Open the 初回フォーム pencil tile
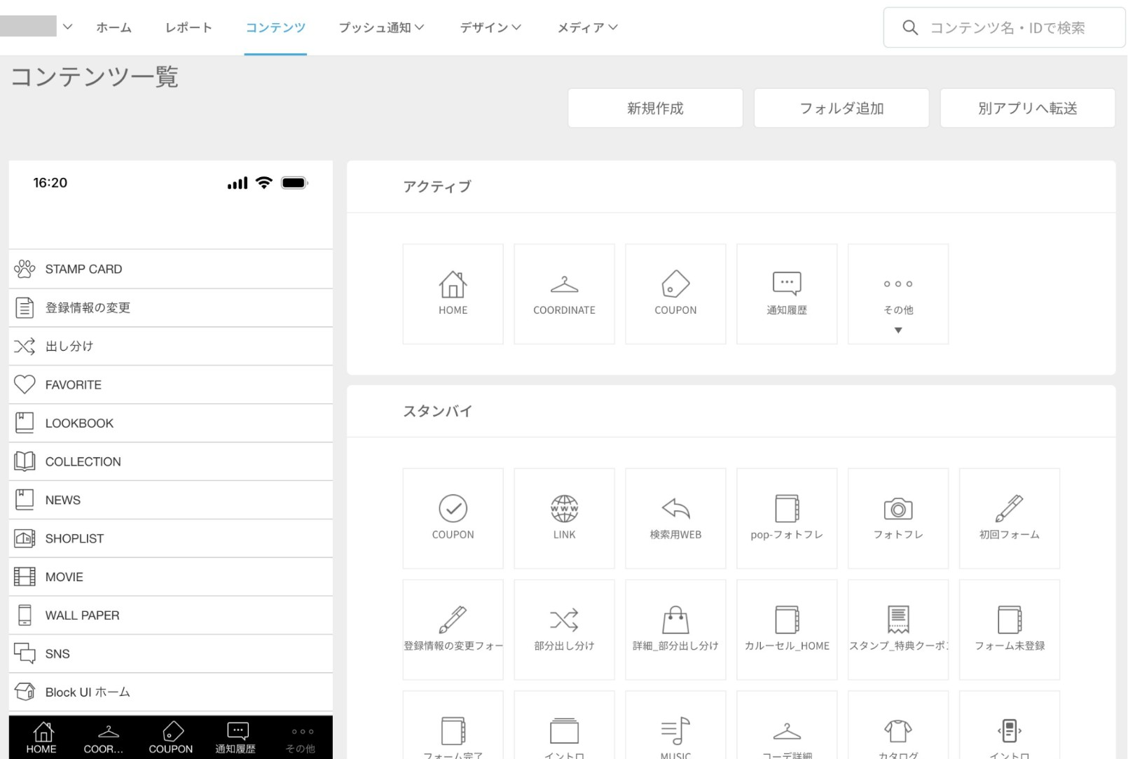The width and height of the screenshot is (1128, 759). (1010, 518)
